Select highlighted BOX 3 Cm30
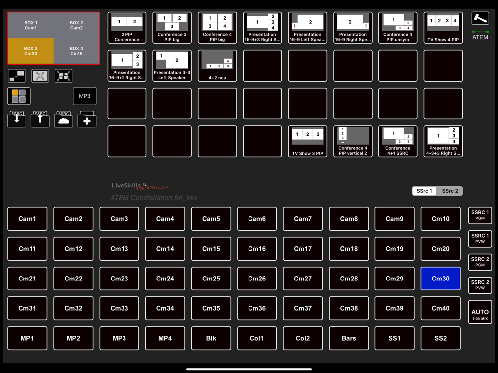 (x=31, y=51)
